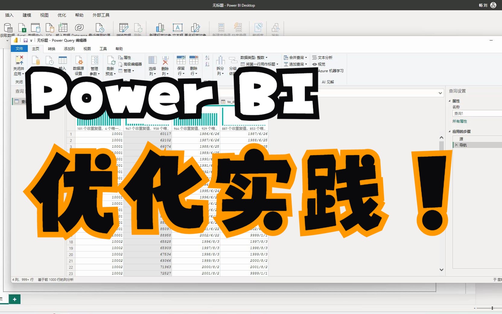
Task: Click the data preview scrollbar up arrow
Action: [x=441, y=138]
